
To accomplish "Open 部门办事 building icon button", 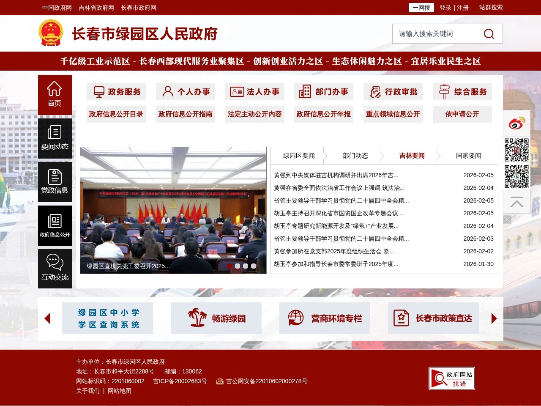I will [324, 92].
